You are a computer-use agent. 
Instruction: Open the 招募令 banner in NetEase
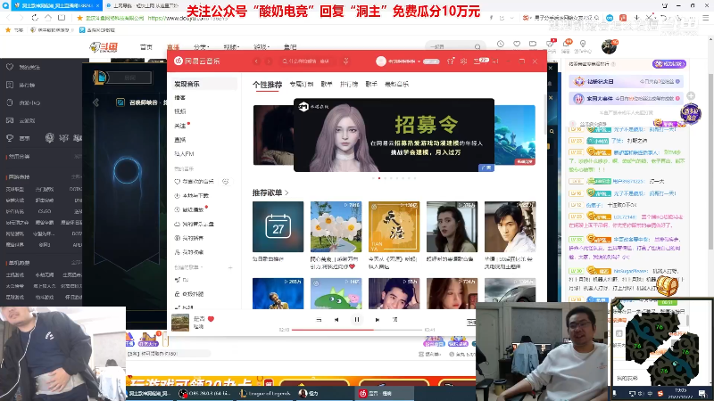click(394, 135)
